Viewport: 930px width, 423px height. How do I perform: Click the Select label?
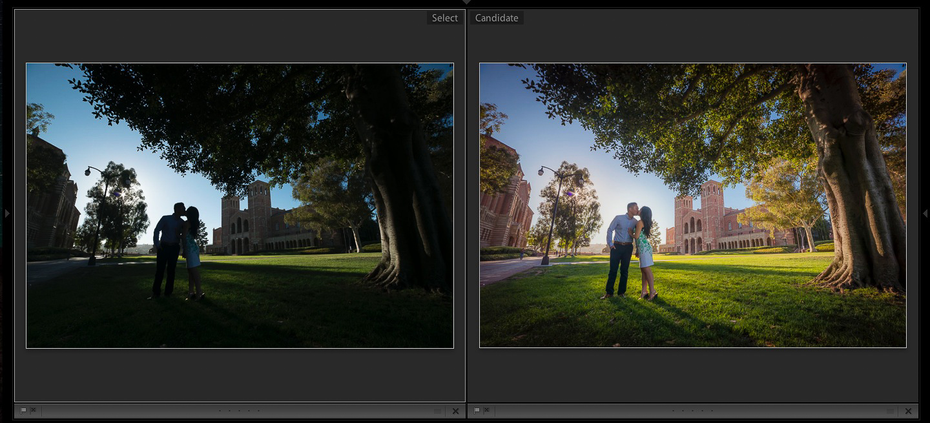coord(444,18)
